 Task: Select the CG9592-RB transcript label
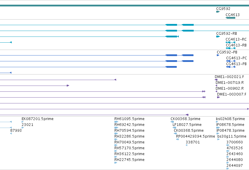point(226,34)
